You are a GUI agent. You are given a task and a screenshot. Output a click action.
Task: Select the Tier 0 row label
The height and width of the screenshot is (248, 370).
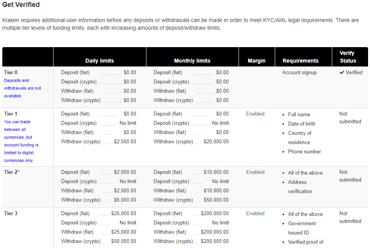(x=11, y=73)
